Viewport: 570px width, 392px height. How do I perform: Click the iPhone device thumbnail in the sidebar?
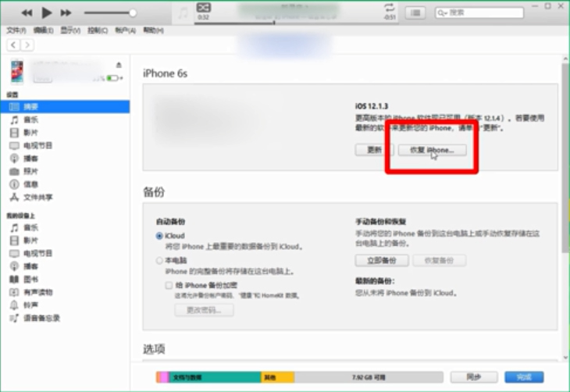(x=16, y=71)
